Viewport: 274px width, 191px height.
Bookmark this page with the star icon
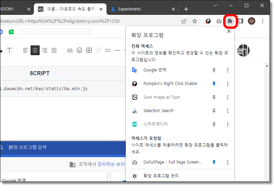pos(195,21)
